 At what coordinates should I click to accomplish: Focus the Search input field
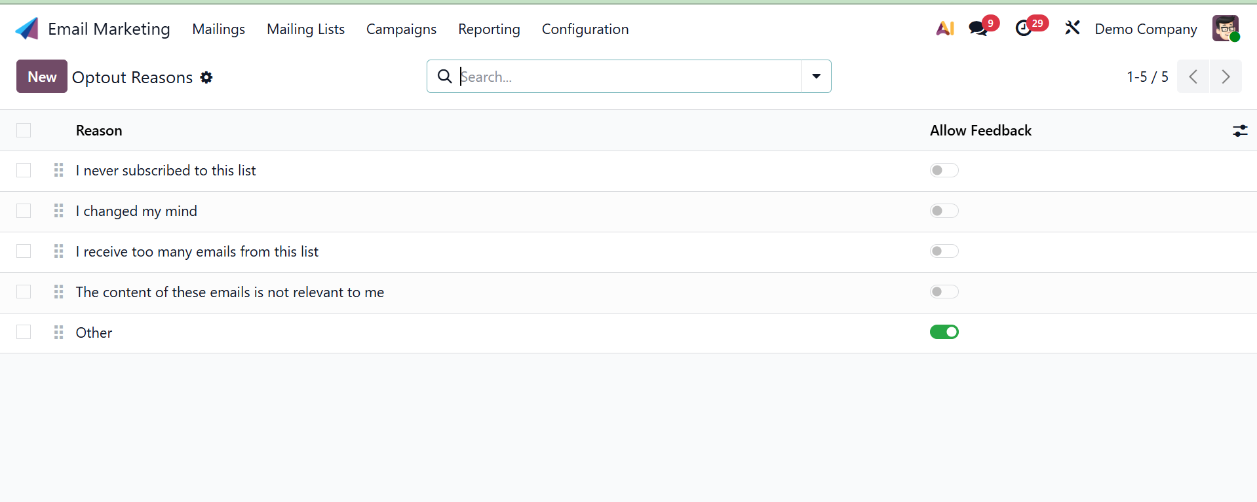pyautogui.click(x=629, y=77)
